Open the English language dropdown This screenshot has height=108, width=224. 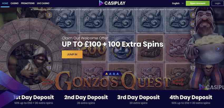tap(178, 3)
